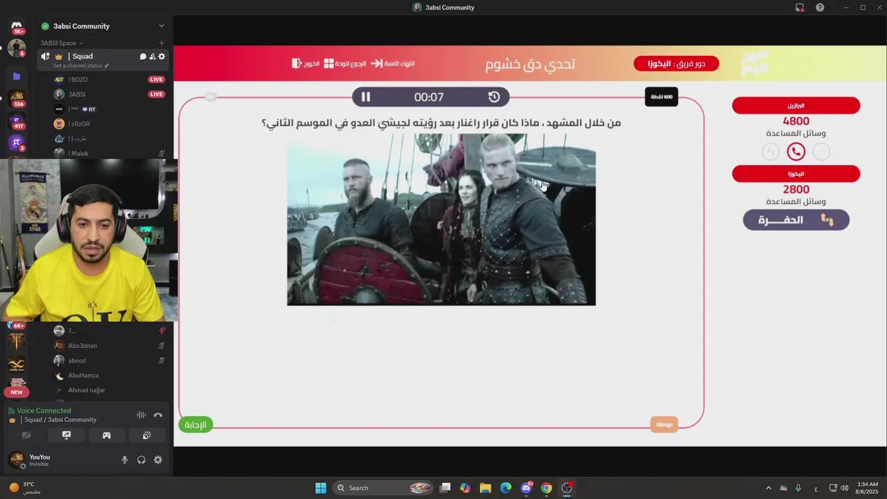This screenshot has width=887, height=499.
Task: Open Google Chrome in the taskbar
Action: [x=547, y=488]
